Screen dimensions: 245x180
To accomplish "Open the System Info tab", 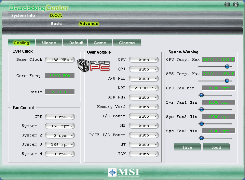I will (x=23, y=16).
